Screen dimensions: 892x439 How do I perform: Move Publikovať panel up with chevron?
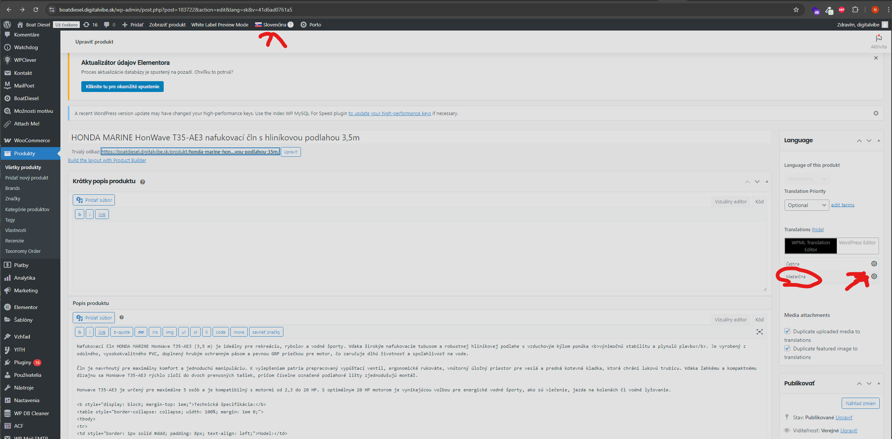859,384
